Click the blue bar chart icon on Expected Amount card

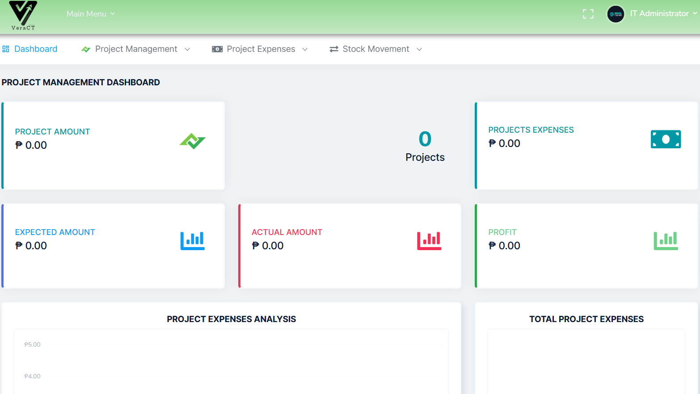[192, 241]
